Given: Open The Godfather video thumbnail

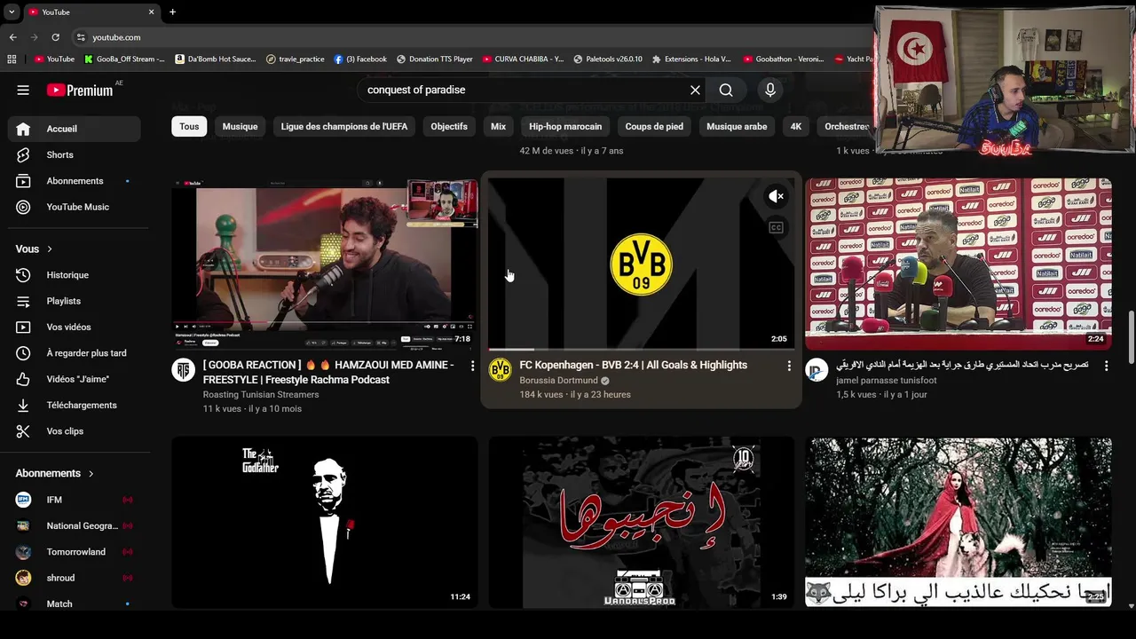Looking at the screenshot, I should tap(325, 522).
